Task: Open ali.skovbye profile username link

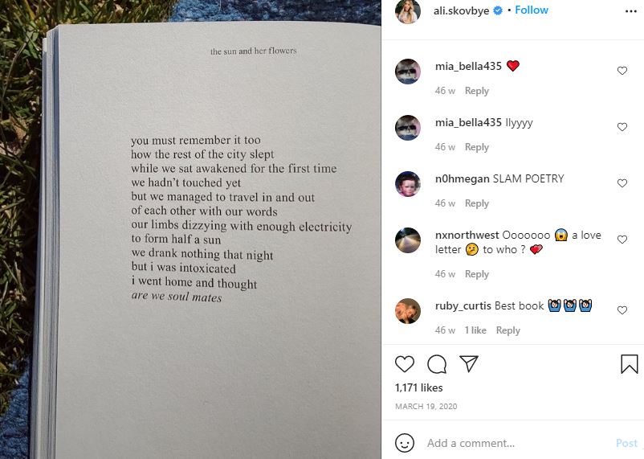Action: (x=461, y=10)
